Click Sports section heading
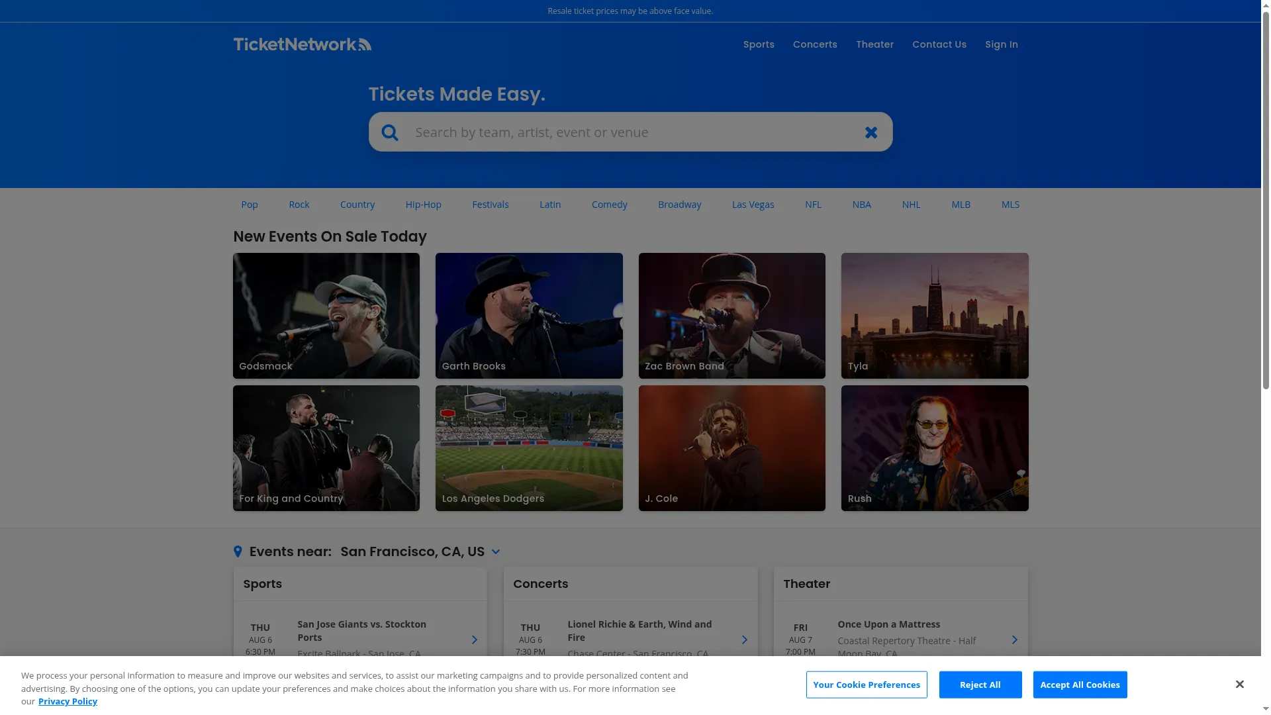 tap(262, 584)
